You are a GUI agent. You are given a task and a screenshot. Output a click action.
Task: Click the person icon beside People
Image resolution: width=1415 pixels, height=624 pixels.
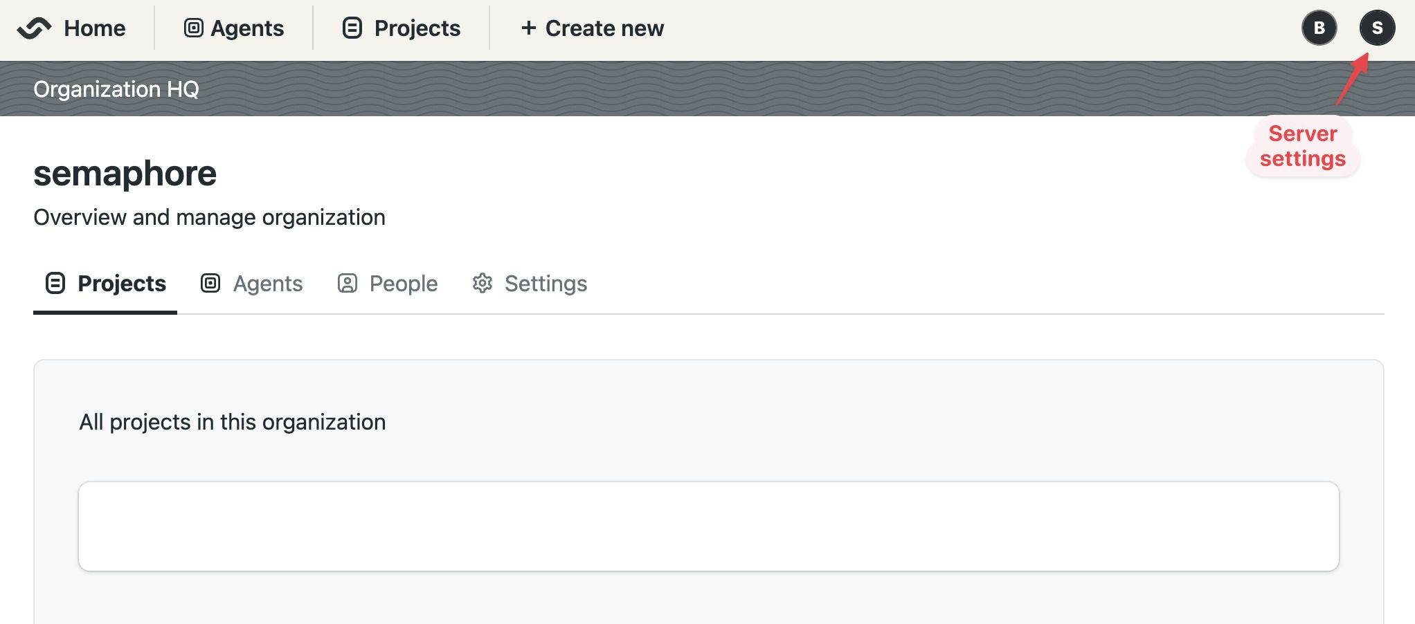pyautogui.click(x=348, y=283)
